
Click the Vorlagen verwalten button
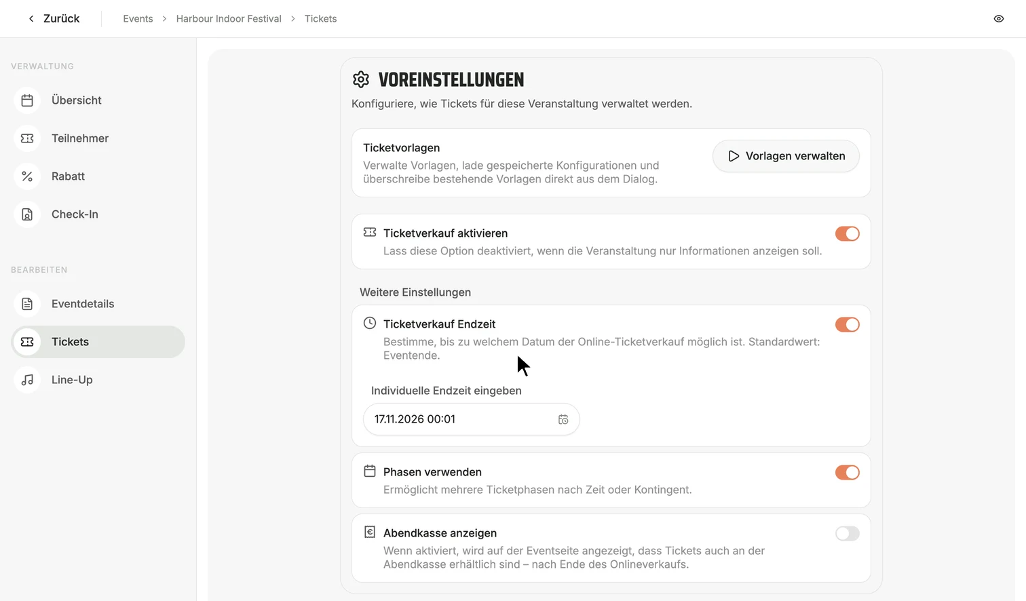click(x=786, y=156)
